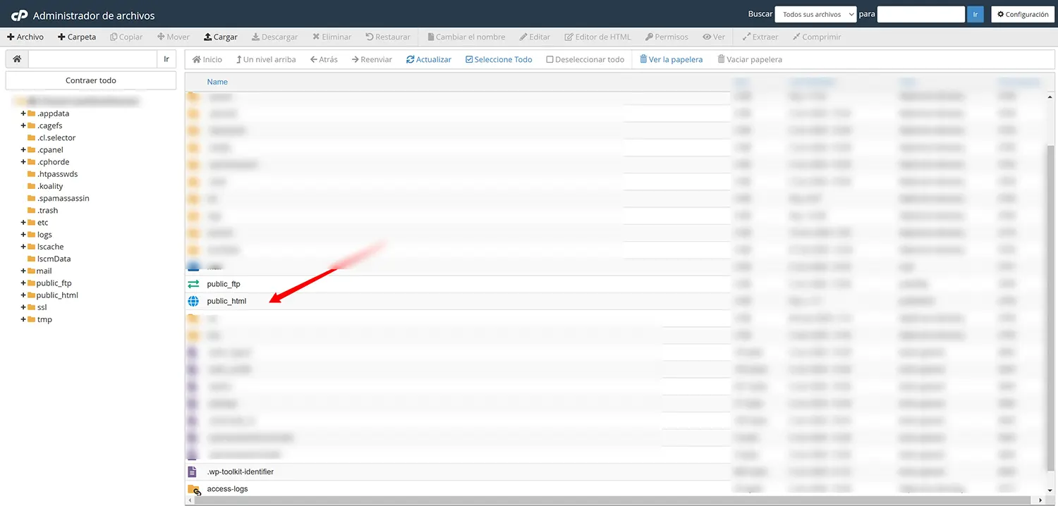Open the trash via Ver la papelera
Viewport: 1058px width, 506px height.
click(x=671, y=60)
